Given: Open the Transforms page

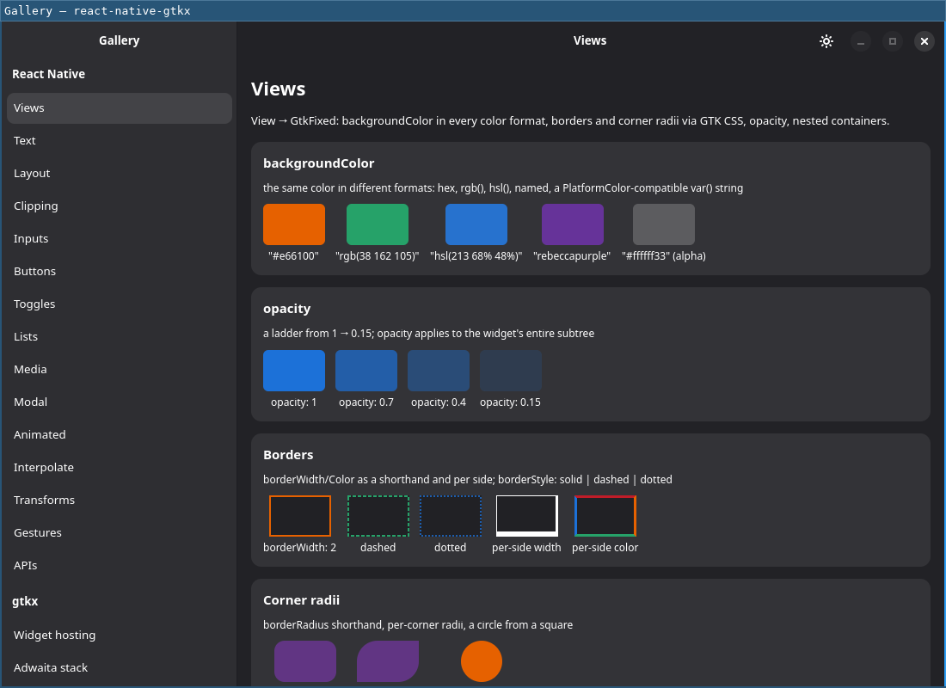Looking at the screenshot, I should (x=120, y=499).
